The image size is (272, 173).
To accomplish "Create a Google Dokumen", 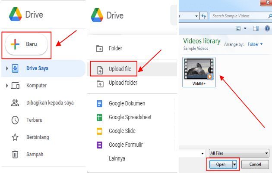I will [127, 103].
